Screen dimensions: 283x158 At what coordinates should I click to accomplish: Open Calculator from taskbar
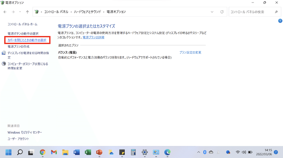click(133, 152)
